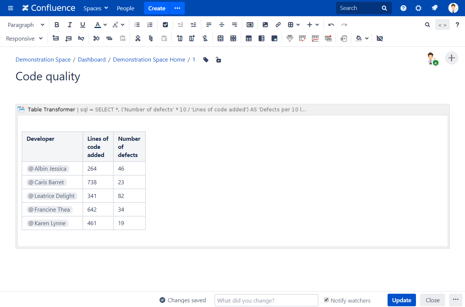Uncheck the Notify watchers checkbox
Viewport: 465px width, 307px height.
(x=326, y=300)
